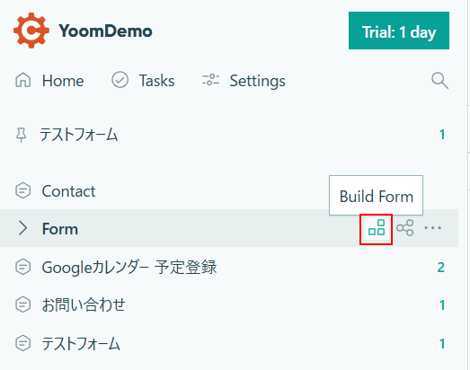The image size is (470, 370).
Task: Select the Contact list item
Action: [x=229, y=191]
